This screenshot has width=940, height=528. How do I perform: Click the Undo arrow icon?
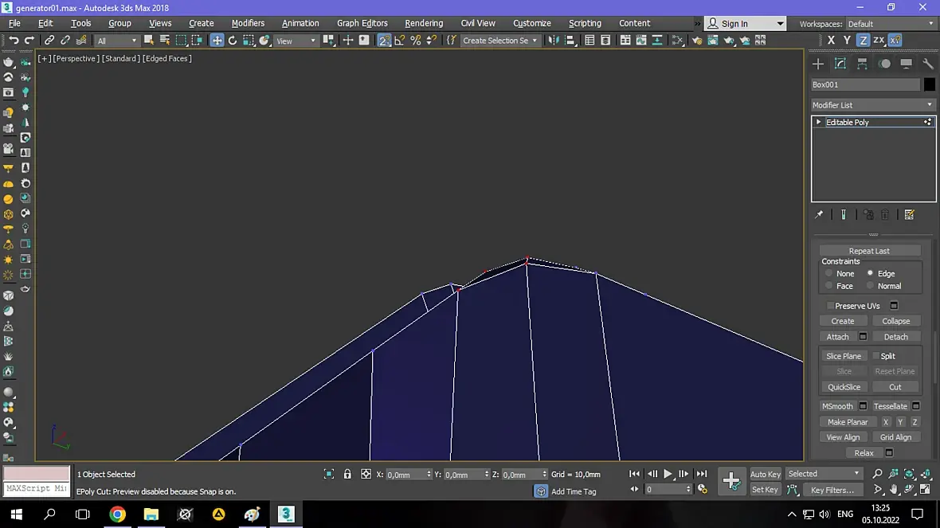point(14,41)
